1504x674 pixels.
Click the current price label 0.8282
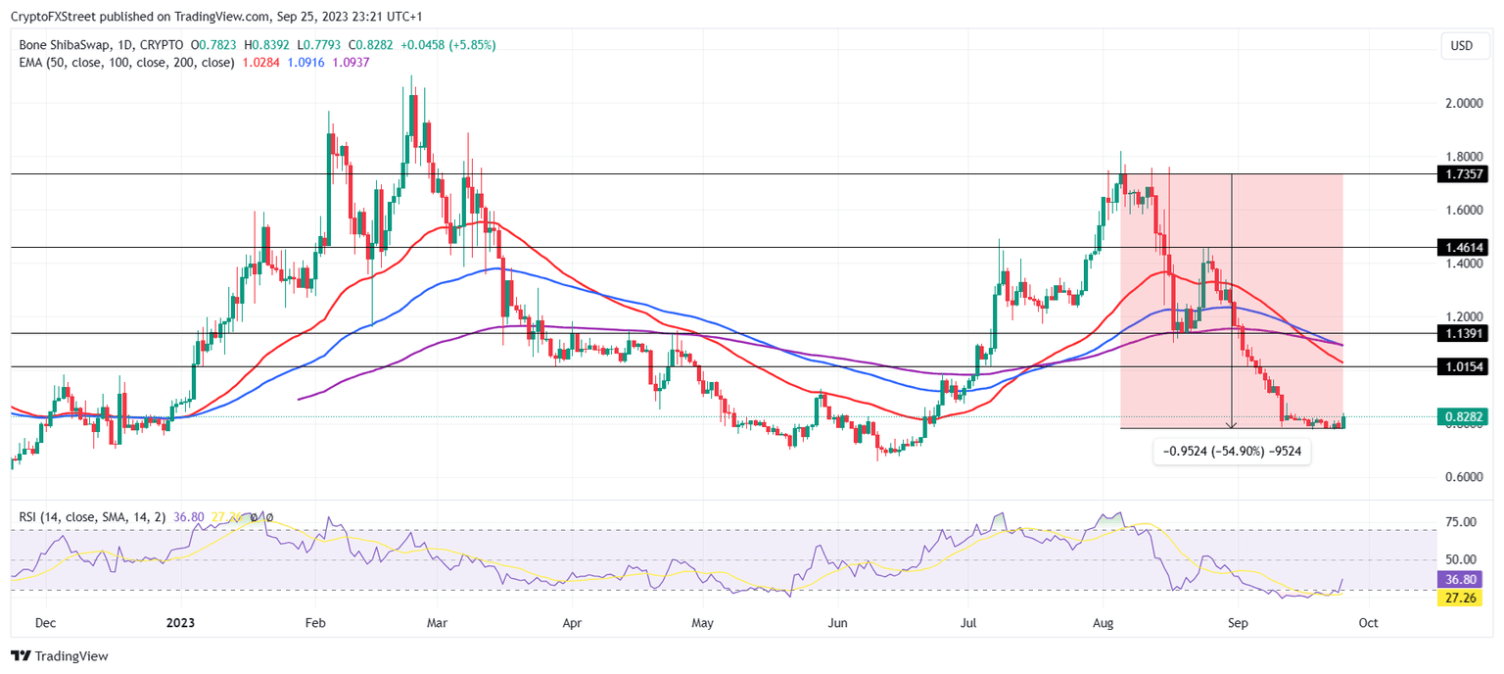click(x=1464, y=416)
